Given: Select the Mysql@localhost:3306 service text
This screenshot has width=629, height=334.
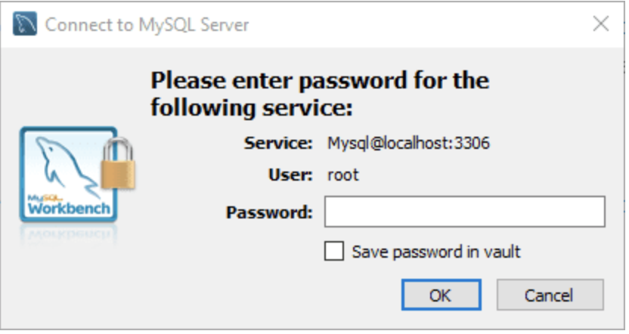Looking at the screenshot, I should 408,142.
